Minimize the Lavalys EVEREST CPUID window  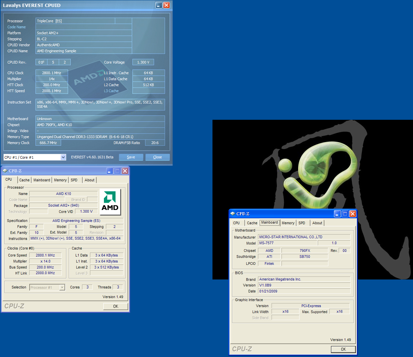coord(159,5)
